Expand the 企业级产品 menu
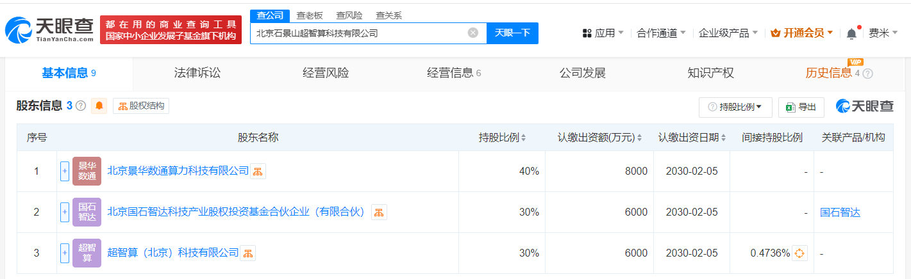 click(728, 33)
